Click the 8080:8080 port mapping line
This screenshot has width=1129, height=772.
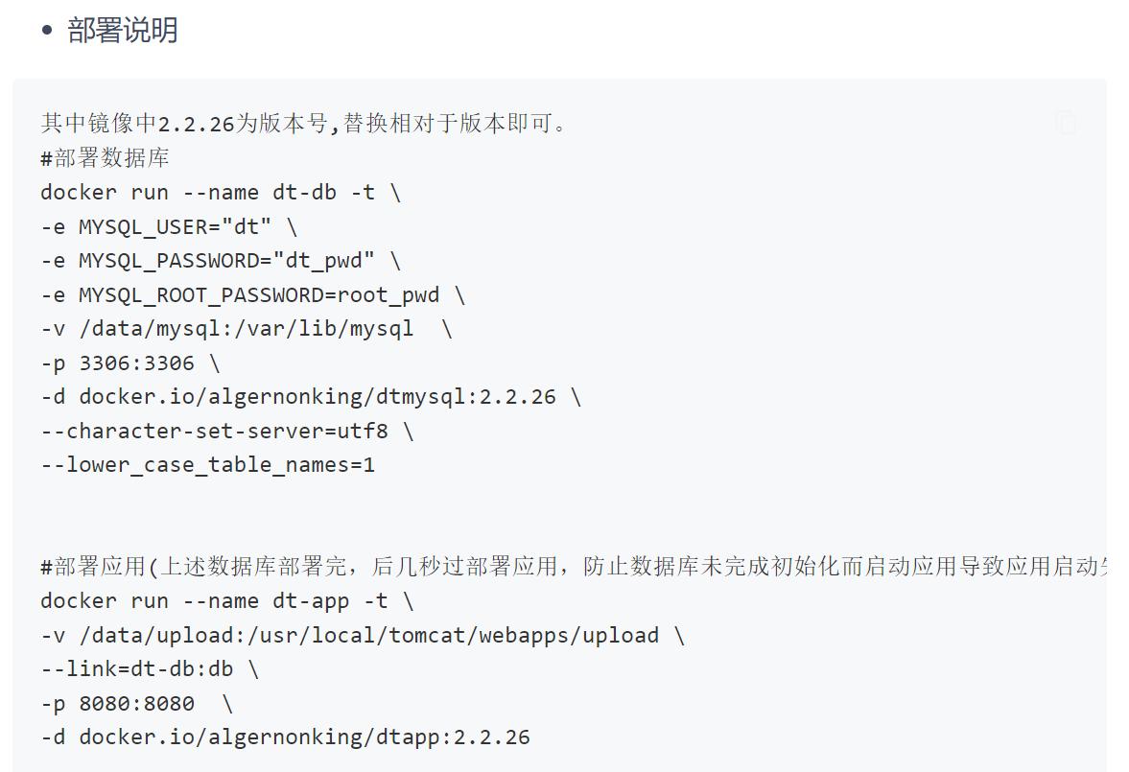(136, 704)
